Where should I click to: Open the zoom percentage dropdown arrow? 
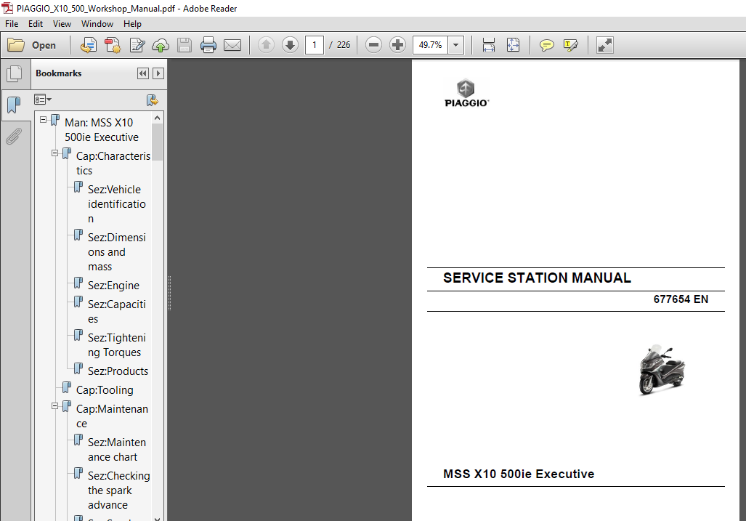(455, 45)
